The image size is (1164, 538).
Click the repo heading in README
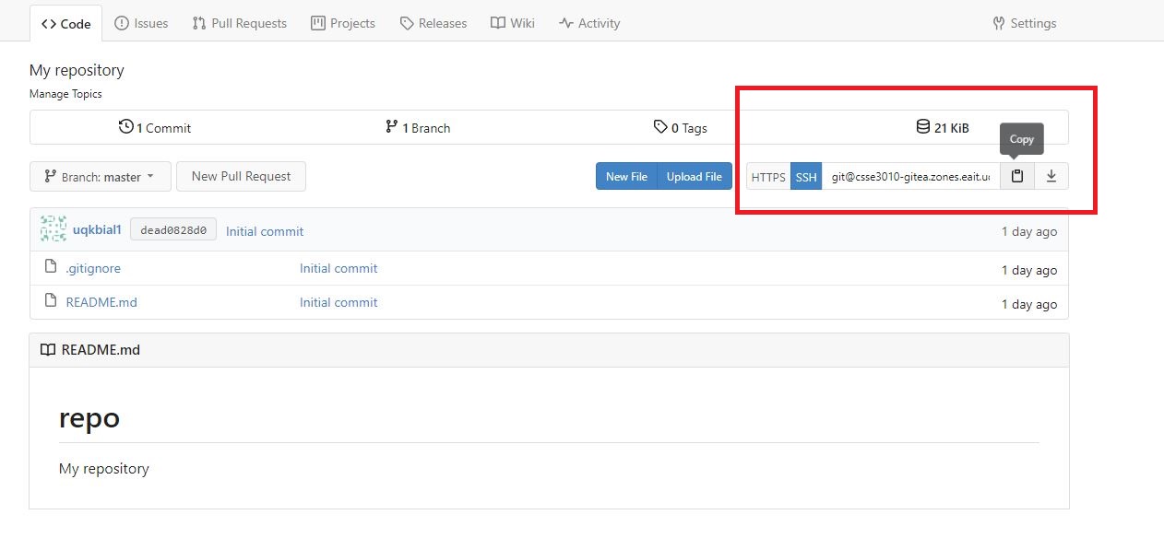(x=89, y=418)
